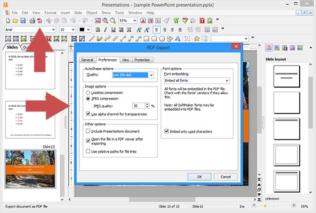Open the Font embedding dropdown
316x213 pixels.
[227, 81]
